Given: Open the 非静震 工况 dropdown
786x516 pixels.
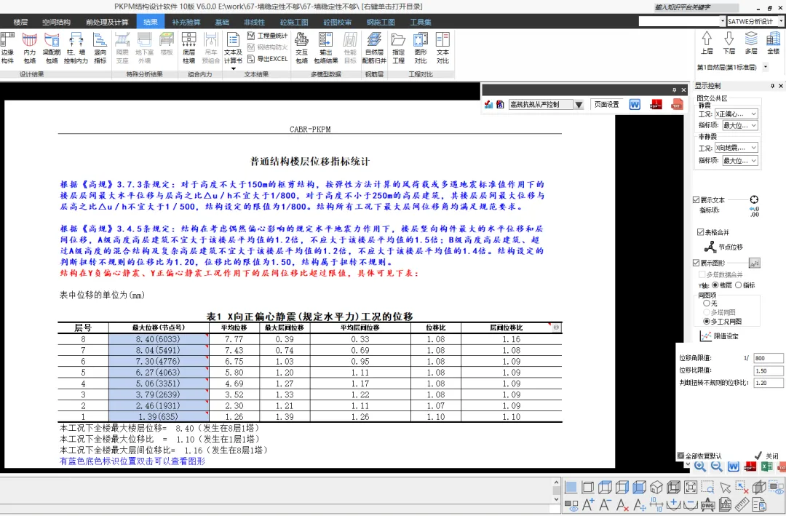Looking at the screenshot, I should point(736,148).
